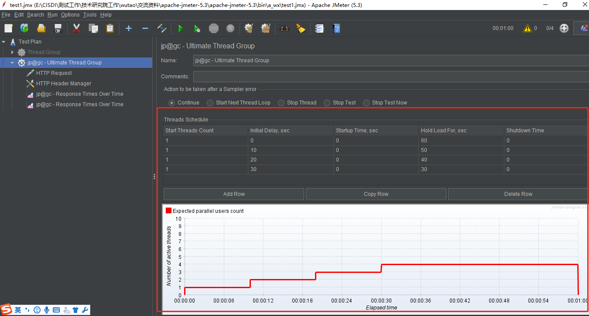Click the Save test plan disk icon

tap(58, 28)
